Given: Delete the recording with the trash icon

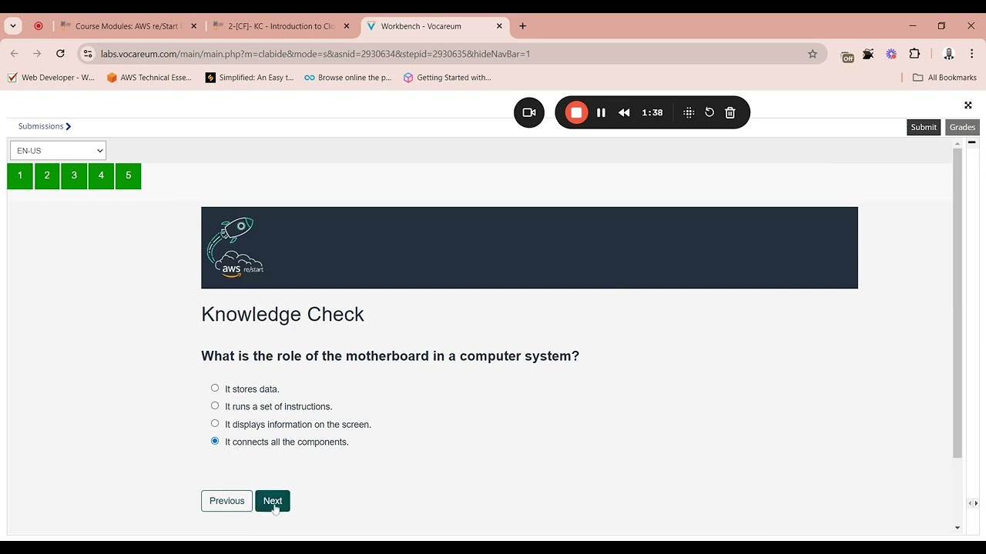Looking at the screenshot, I should pyautogui.click(x=730, y=112).
